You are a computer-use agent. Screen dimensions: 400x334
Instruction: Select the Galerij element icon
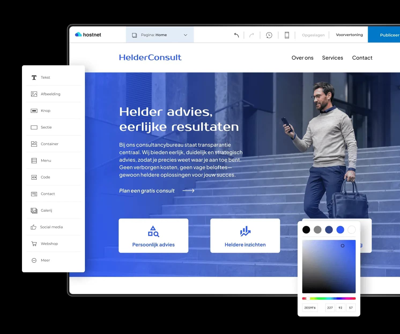click(34, 210)
